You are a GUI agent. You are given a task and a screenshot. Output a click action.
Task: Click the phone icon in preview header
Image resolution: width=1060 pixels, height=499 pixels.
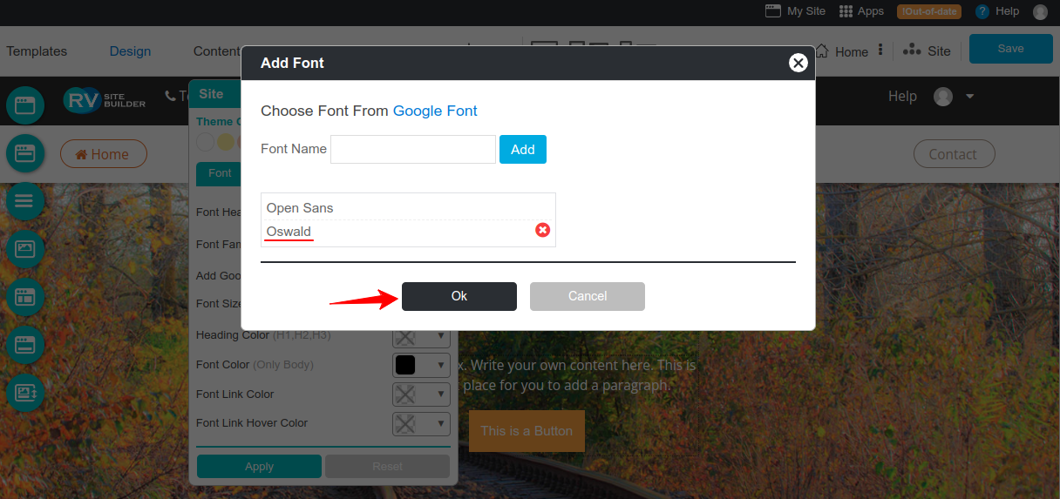[x=170, y=96]
